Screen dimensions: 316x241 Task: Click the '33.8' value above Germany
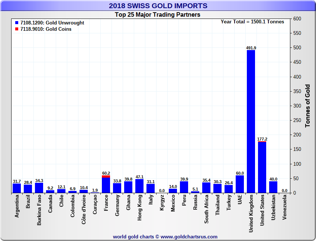pos(117,181)
